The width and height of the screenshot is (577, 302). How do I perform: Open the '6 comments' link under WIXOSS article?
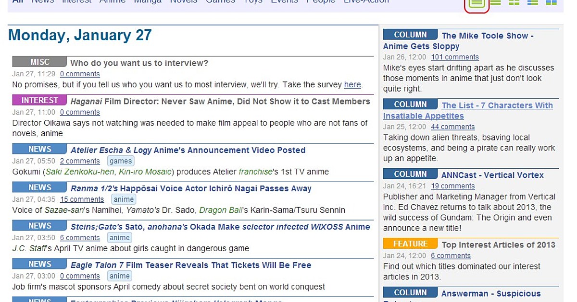tap(80, 238)
